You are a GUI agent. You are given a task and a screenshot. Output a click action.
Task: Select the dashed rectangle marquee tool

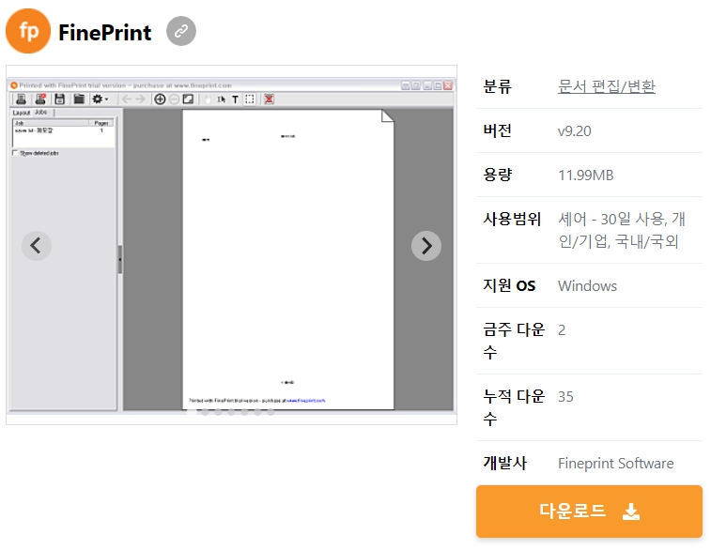(x=250, y=99)
